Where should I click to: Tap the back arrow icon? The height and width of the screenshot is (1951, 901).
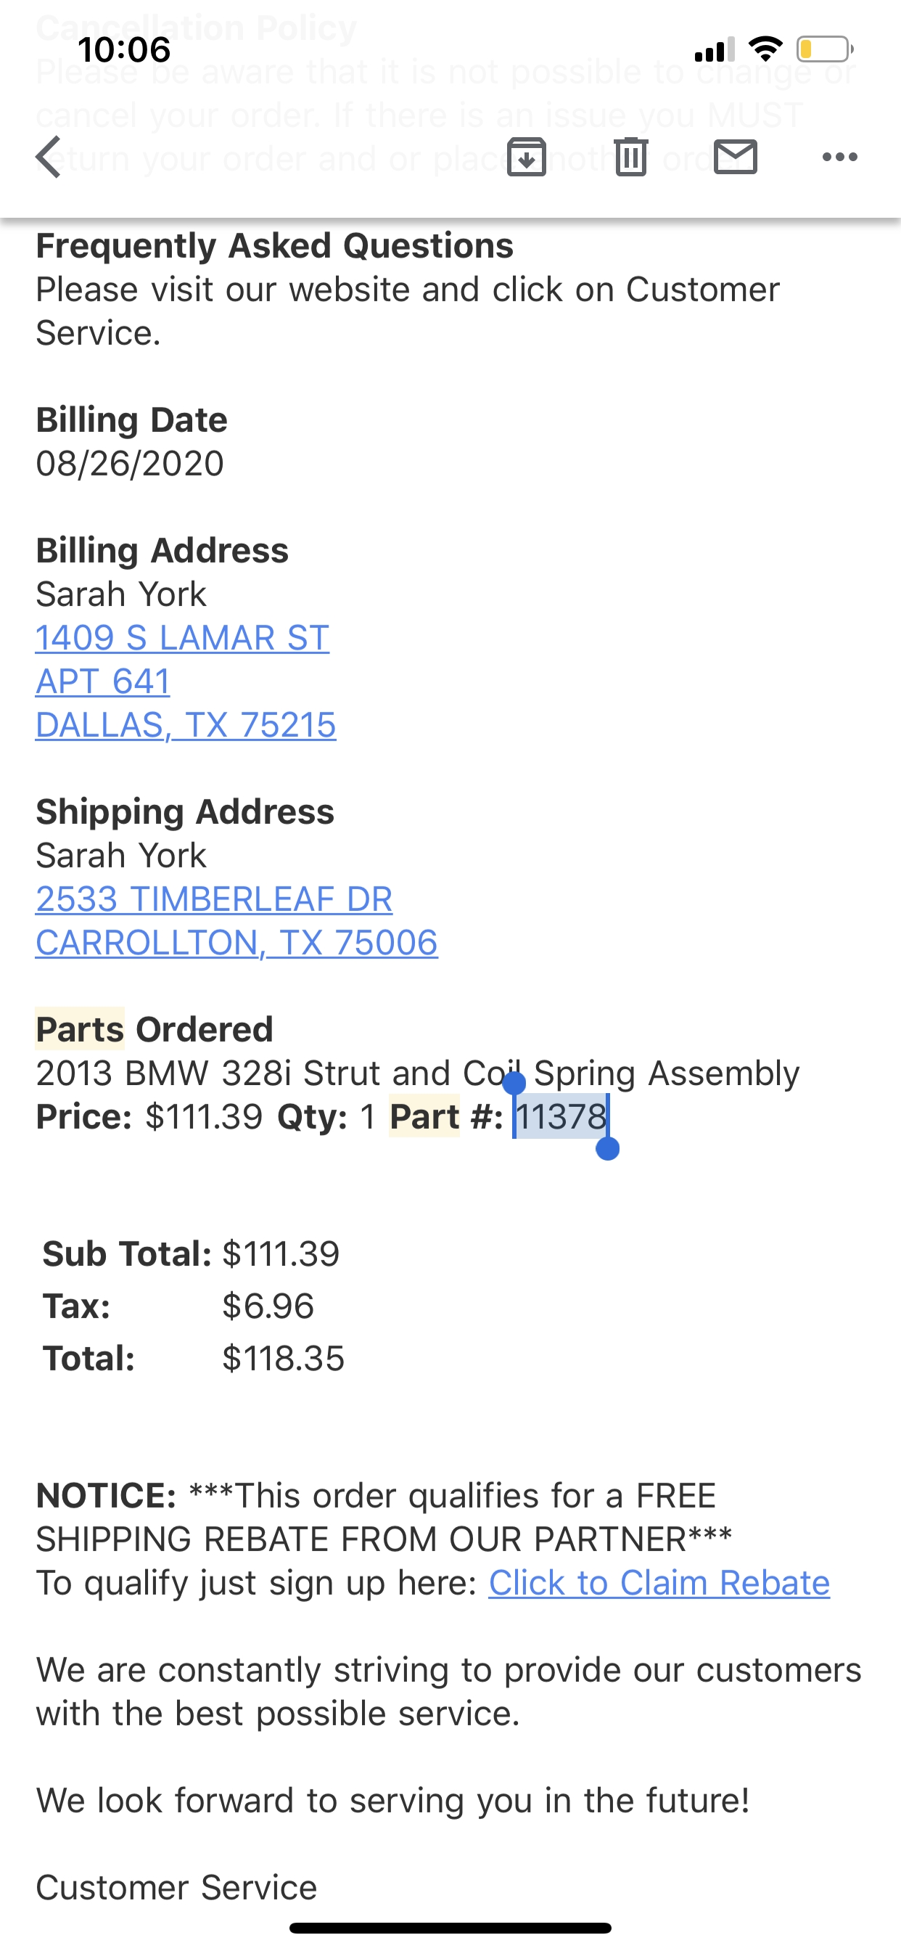tap(49, 158)
